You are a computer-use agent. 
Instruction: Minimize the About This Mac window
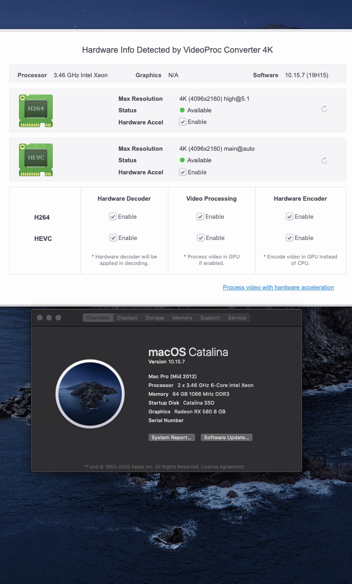point(49,318)
